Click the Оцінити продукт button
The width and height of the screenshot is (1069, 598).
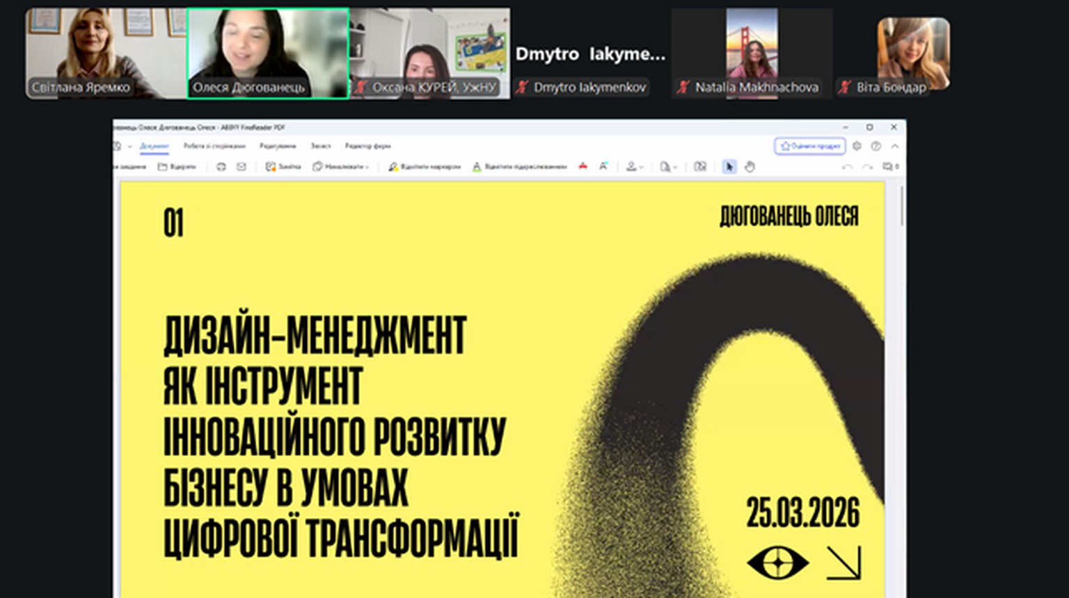[x=810, y=146]
